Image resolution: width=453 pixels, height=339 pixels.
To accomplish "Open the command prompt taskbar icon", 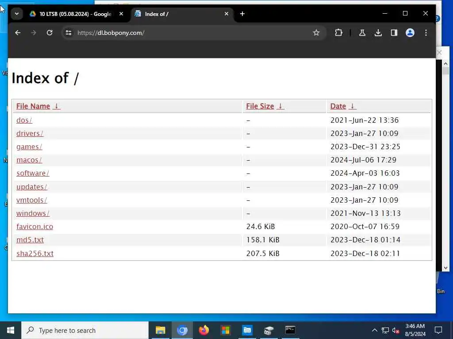I will click(290, 330).
